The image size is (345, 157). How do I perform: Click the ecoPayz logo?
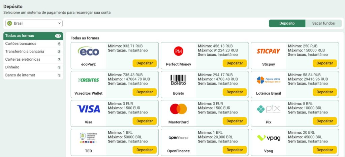[88, 52]
